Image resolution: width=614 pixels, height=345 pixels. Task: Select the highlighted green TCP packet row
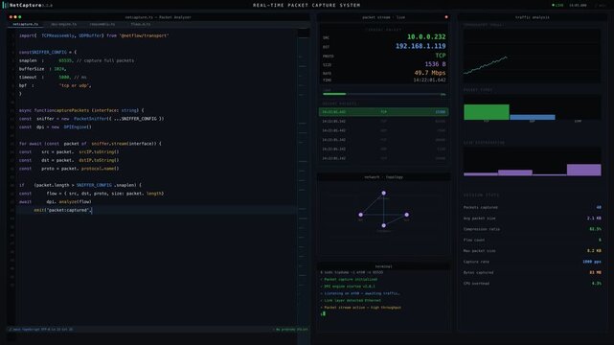coord(384,112)
